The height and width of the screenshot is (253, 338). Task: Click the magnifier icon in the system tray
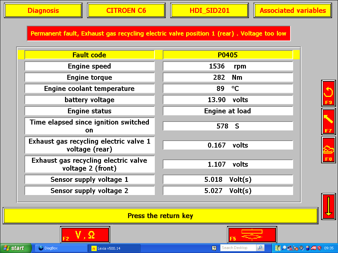[x=284, y=248]
